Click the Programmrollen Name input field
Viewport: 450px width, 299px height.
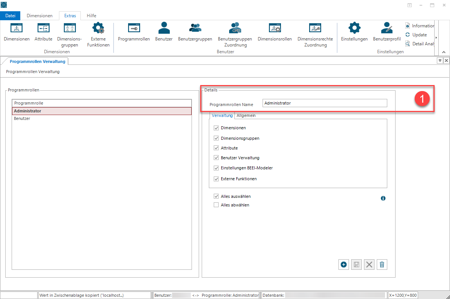(325, 103)
